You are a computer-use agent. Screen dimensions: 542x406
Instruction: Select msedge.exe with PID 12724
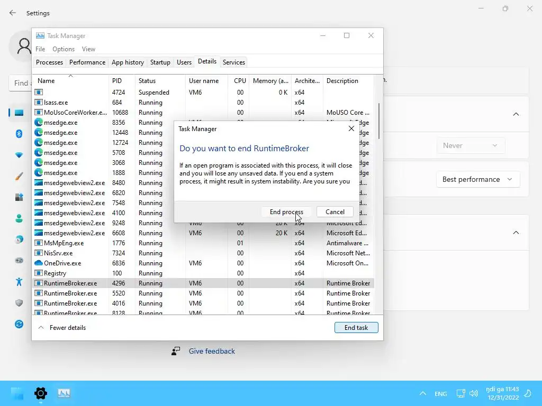104,143
